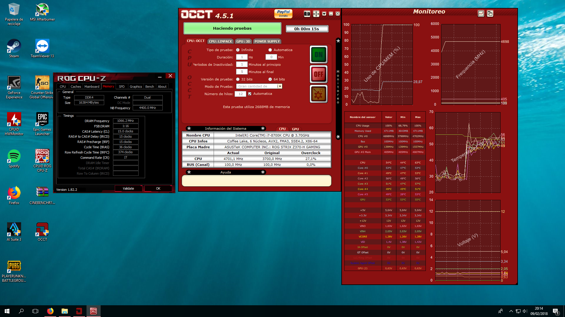565x317 pixels.
Task: Select CPUID ROG CPU-Z desktop icon
Action: [42, 161]
